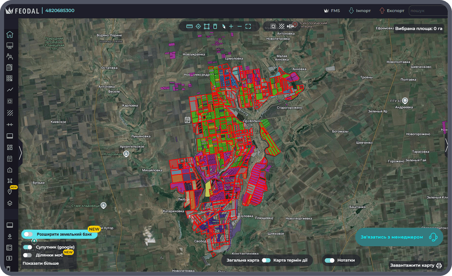
Task: Click the trash delete icon in the map toolbar
Action: (215, 26)
